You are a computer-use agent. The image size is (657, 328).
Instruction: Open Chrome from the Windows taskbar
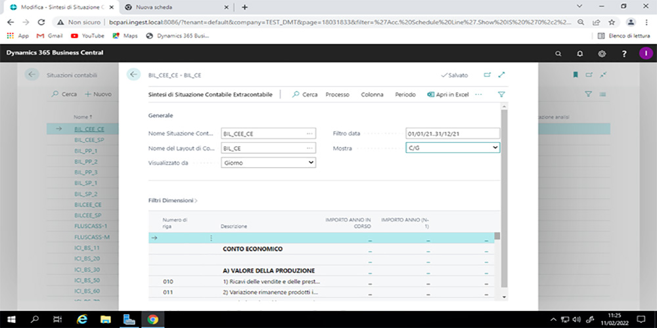coord(152,319)
